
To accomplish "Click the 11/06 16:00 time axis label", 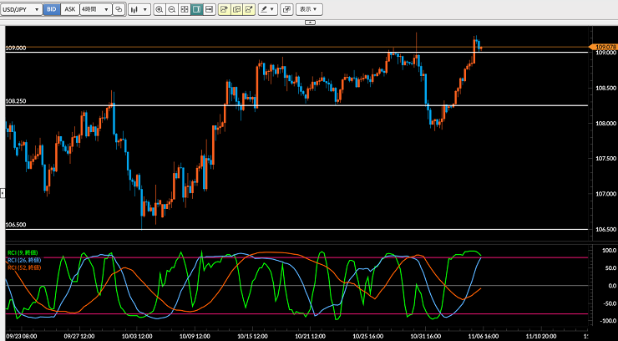I will 484,336.
